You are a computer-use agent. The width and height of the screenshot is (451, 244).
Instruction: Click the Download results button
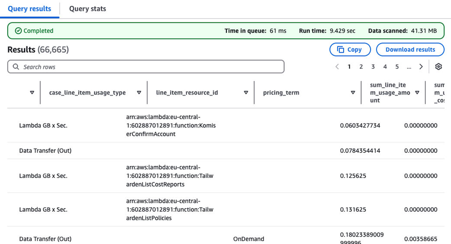point(410,50)
